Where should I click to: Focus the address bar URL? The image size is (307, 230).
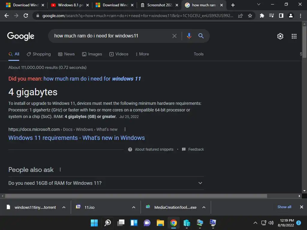(138, 16)
